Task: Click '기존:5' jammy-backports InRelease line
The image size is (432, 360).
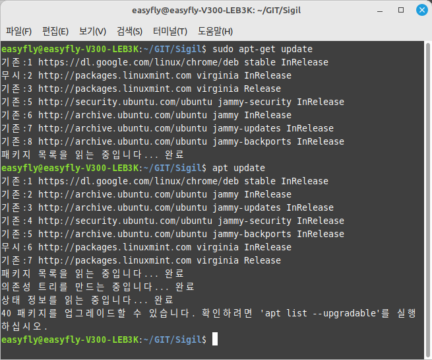Action: point(173,234)
